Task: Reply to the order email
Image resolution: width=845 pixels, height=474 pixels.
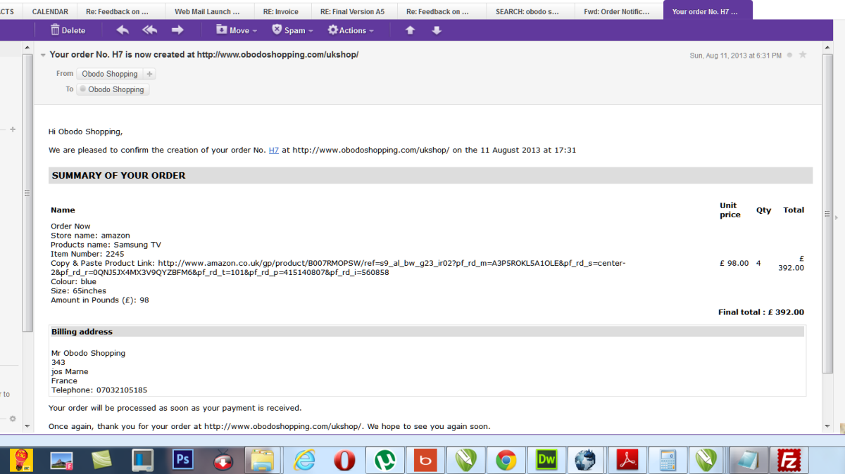Action: 123,30
